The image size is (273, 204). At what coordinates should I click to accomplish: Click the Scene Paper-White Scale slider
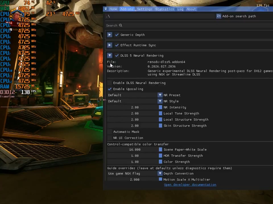(x=135, y=150)
